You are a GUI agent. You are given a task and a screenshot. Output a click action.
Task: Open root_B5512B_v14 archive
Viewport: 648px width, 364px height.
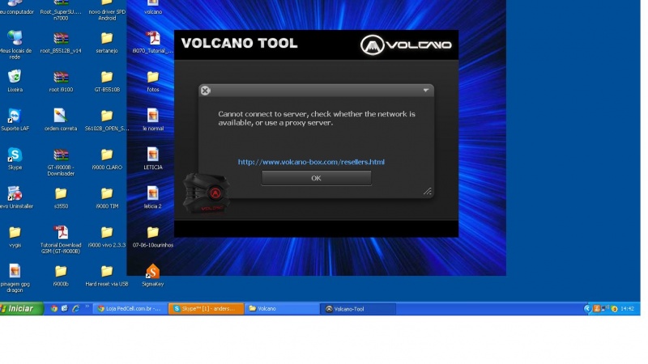point(61,42)
